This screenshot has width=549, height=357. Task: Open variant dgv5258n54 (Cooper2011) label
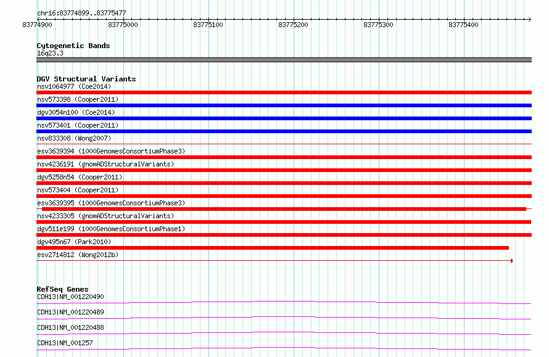pos(80,177)
